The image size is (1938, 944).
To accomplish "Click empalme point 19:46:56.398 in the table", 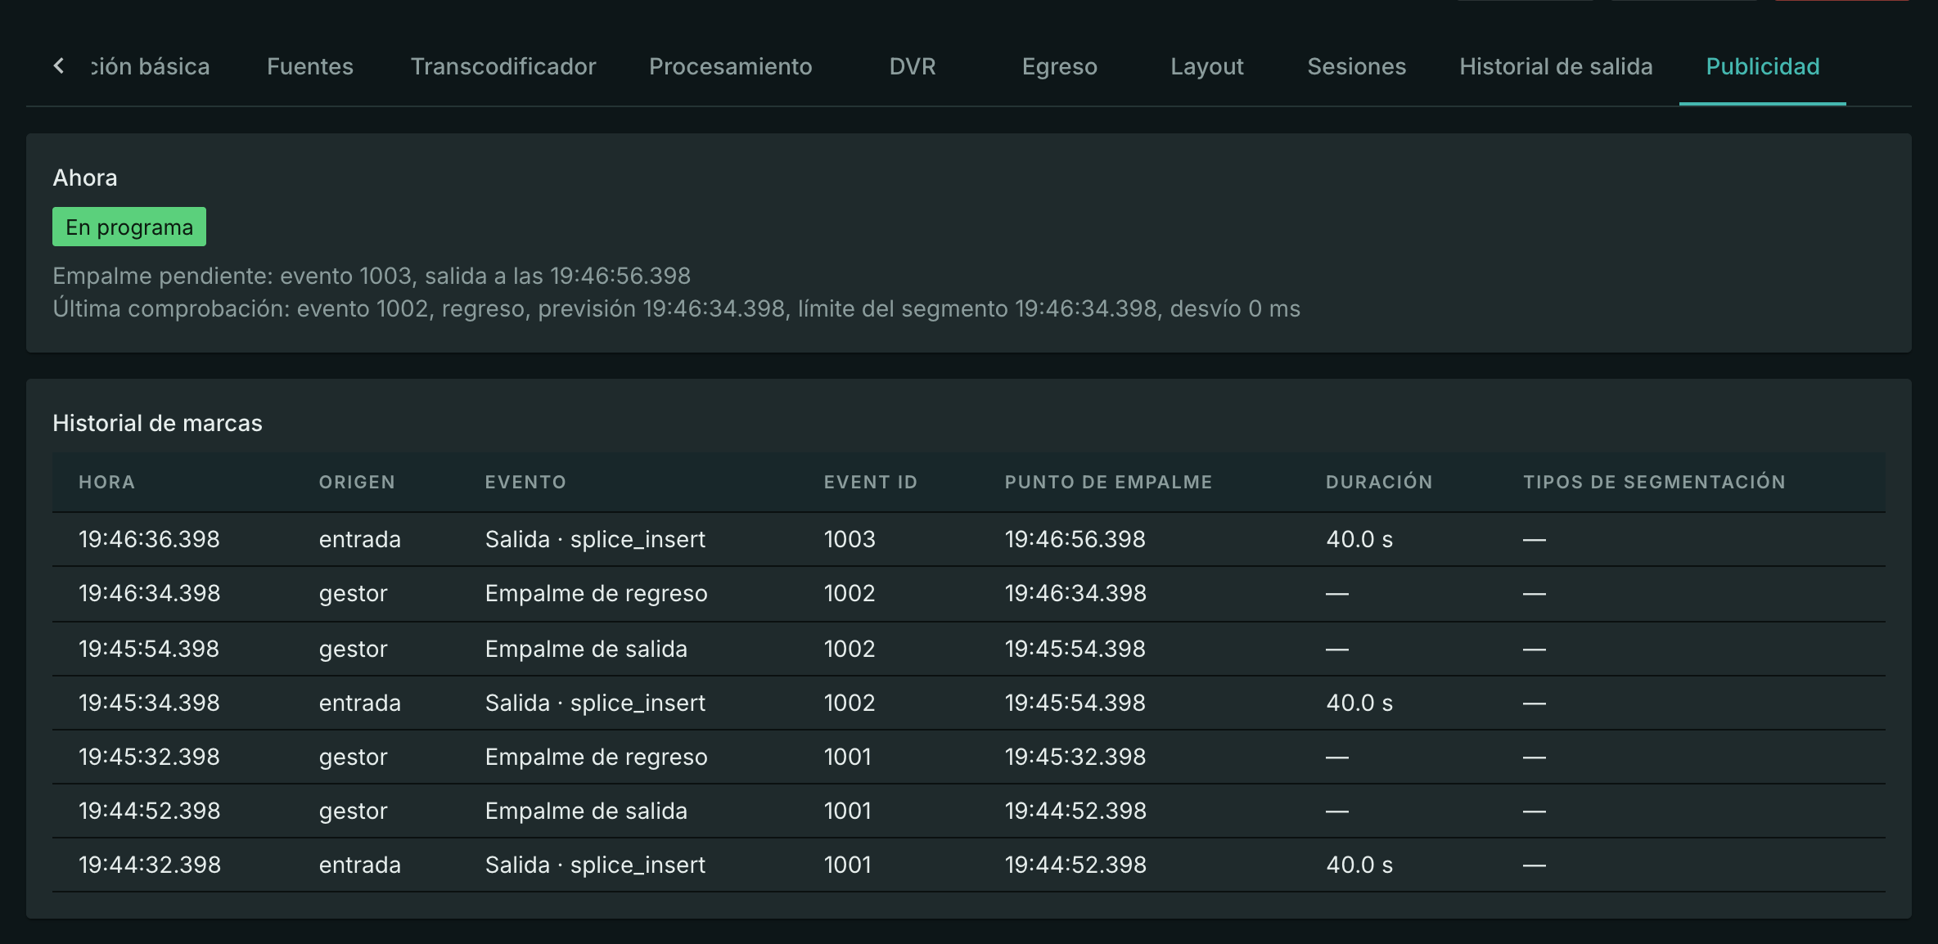I will coord(1075,539).
